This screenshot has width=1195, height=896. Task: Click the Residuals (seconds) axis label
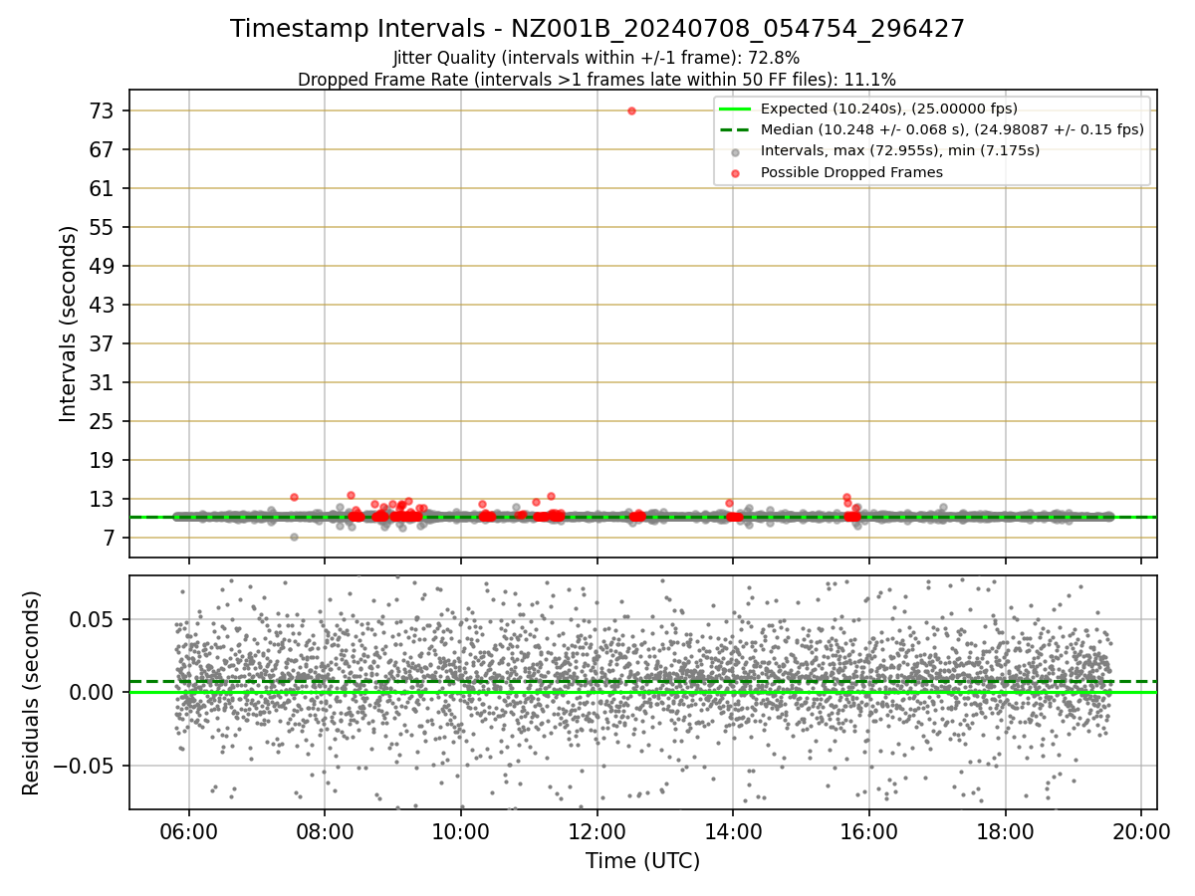point(32,693)
